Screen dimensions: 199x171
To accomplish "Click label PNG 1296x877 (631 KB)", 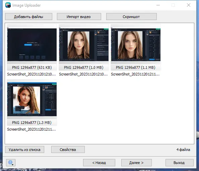I will tap(32, 67).
